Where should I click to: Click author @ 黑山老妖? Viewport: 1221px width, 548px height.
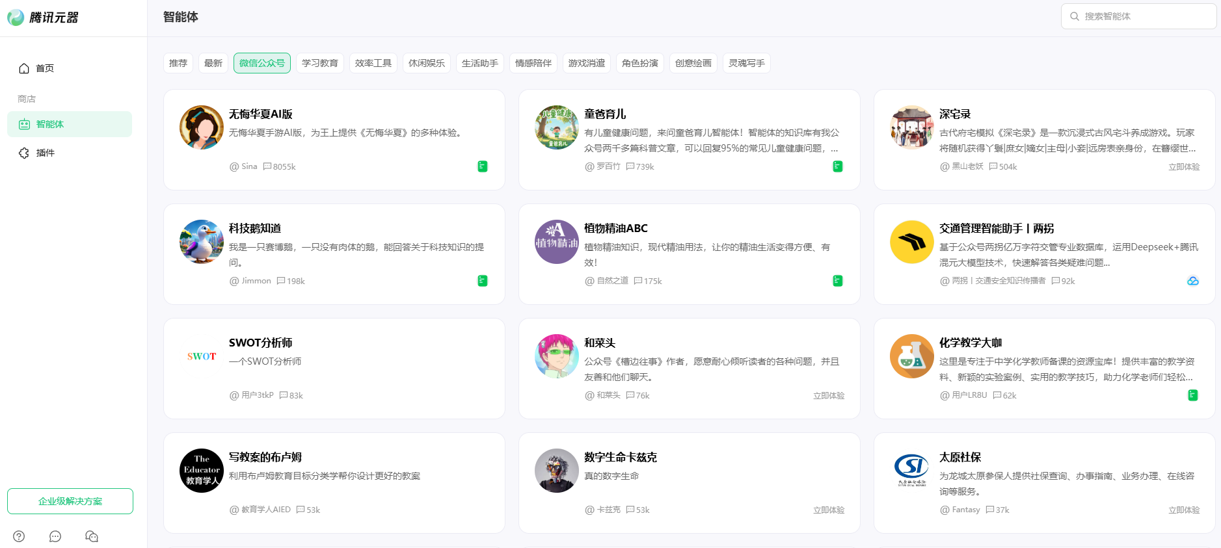(961, 166)
